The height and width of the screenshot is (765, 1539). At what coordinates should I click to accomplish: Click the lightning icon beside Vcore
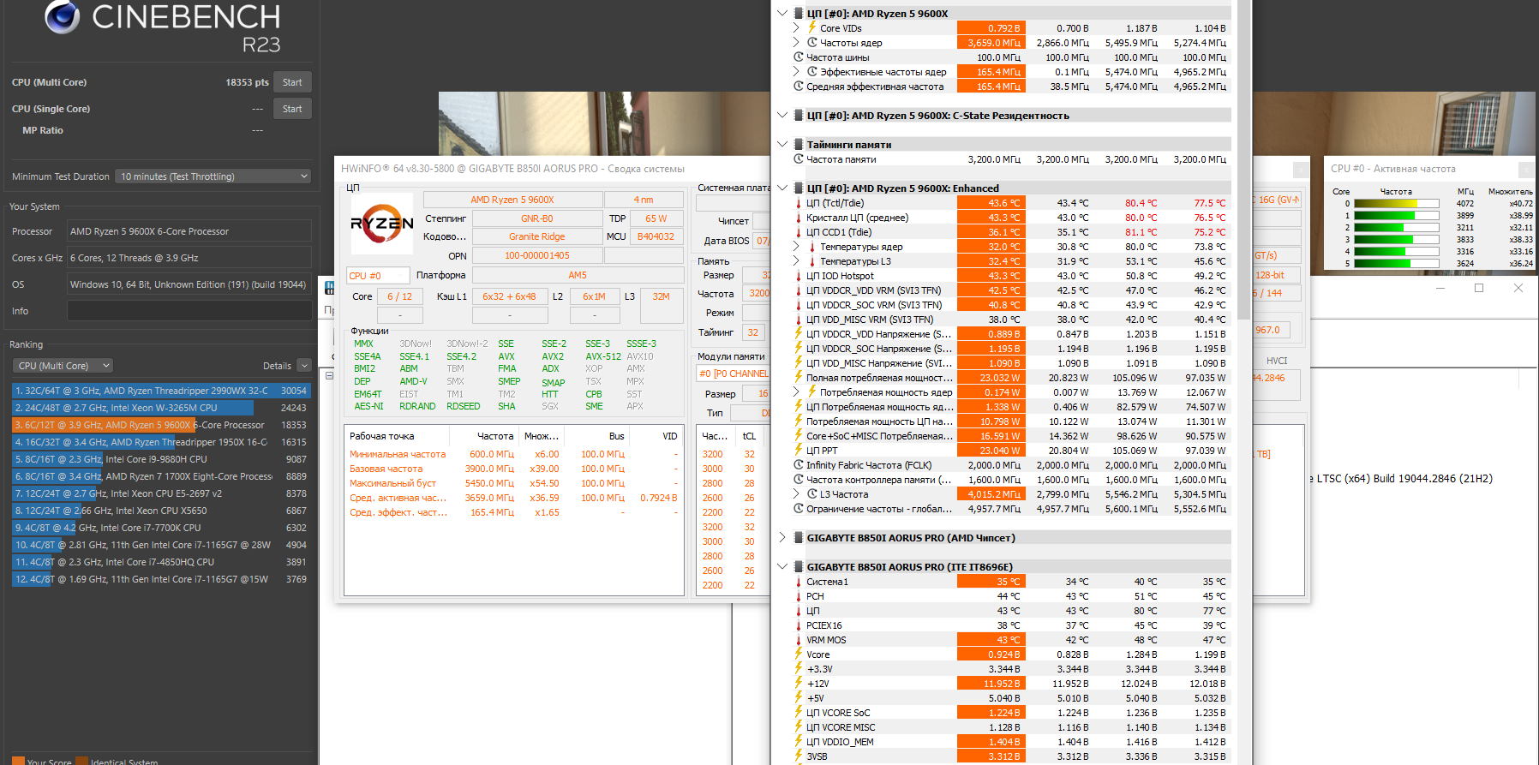click(798, 654)
